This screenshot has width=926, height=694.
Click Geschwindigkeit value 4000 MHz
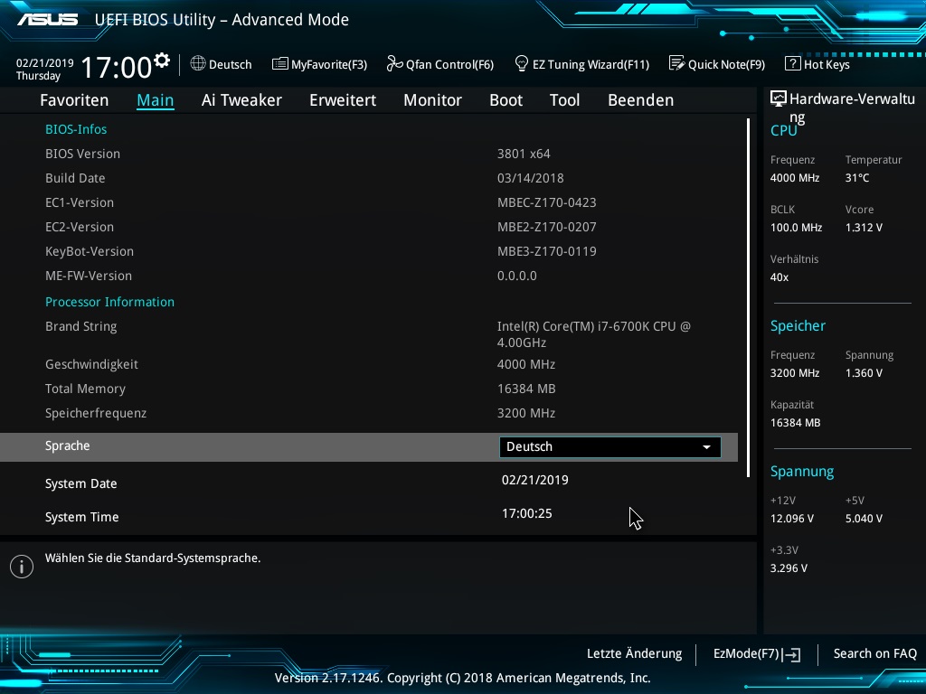(526, 364)
